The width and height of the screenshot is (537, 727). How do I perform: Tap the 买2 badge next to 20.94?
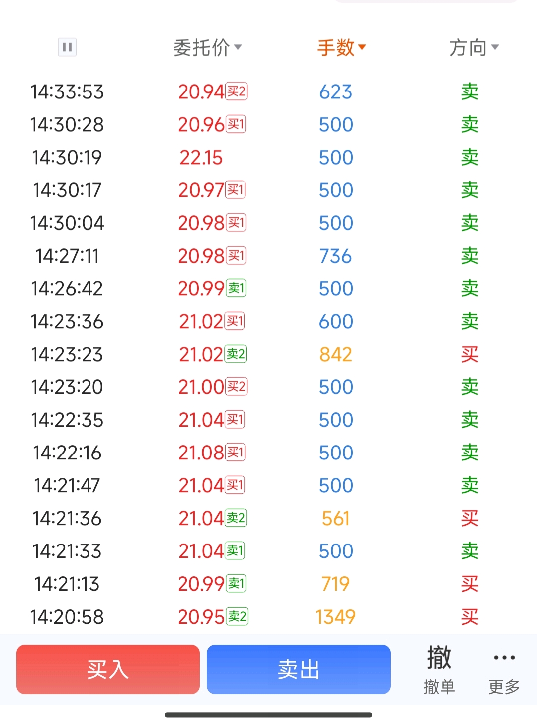[236, 91]
